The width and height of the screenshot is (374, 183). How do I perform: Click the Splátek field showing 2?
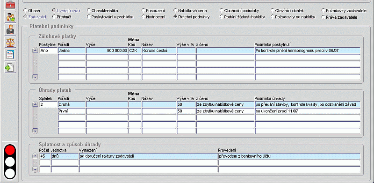[x=49, y=104]
